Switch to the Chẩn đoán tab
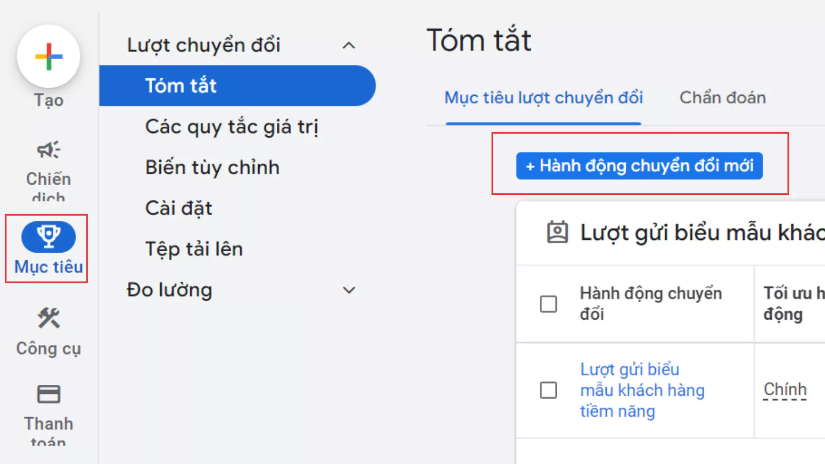The image size is (825, 464). coord(722,98)
